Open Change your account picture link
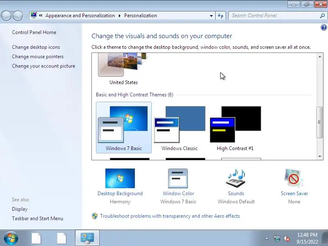The image size is (328, 246). pos(43,66)
